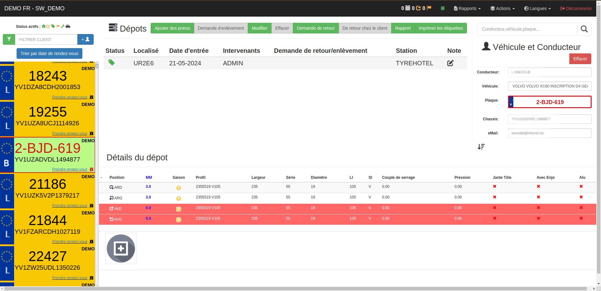Click the green funnel filter button

[x=9, y=39]
